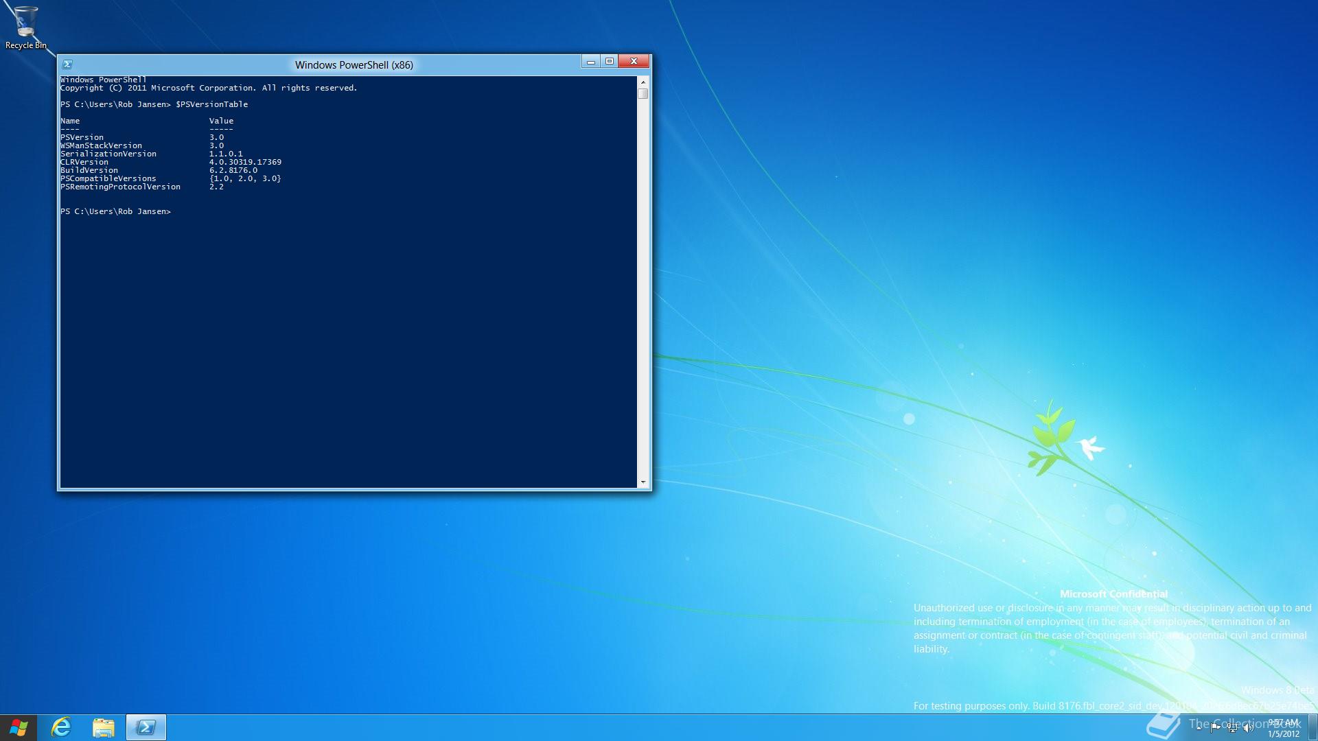Screen dimensions: 1318x741
Task: Click the PSRemotingProtocolVersion row name
Action: click(121, 187)
